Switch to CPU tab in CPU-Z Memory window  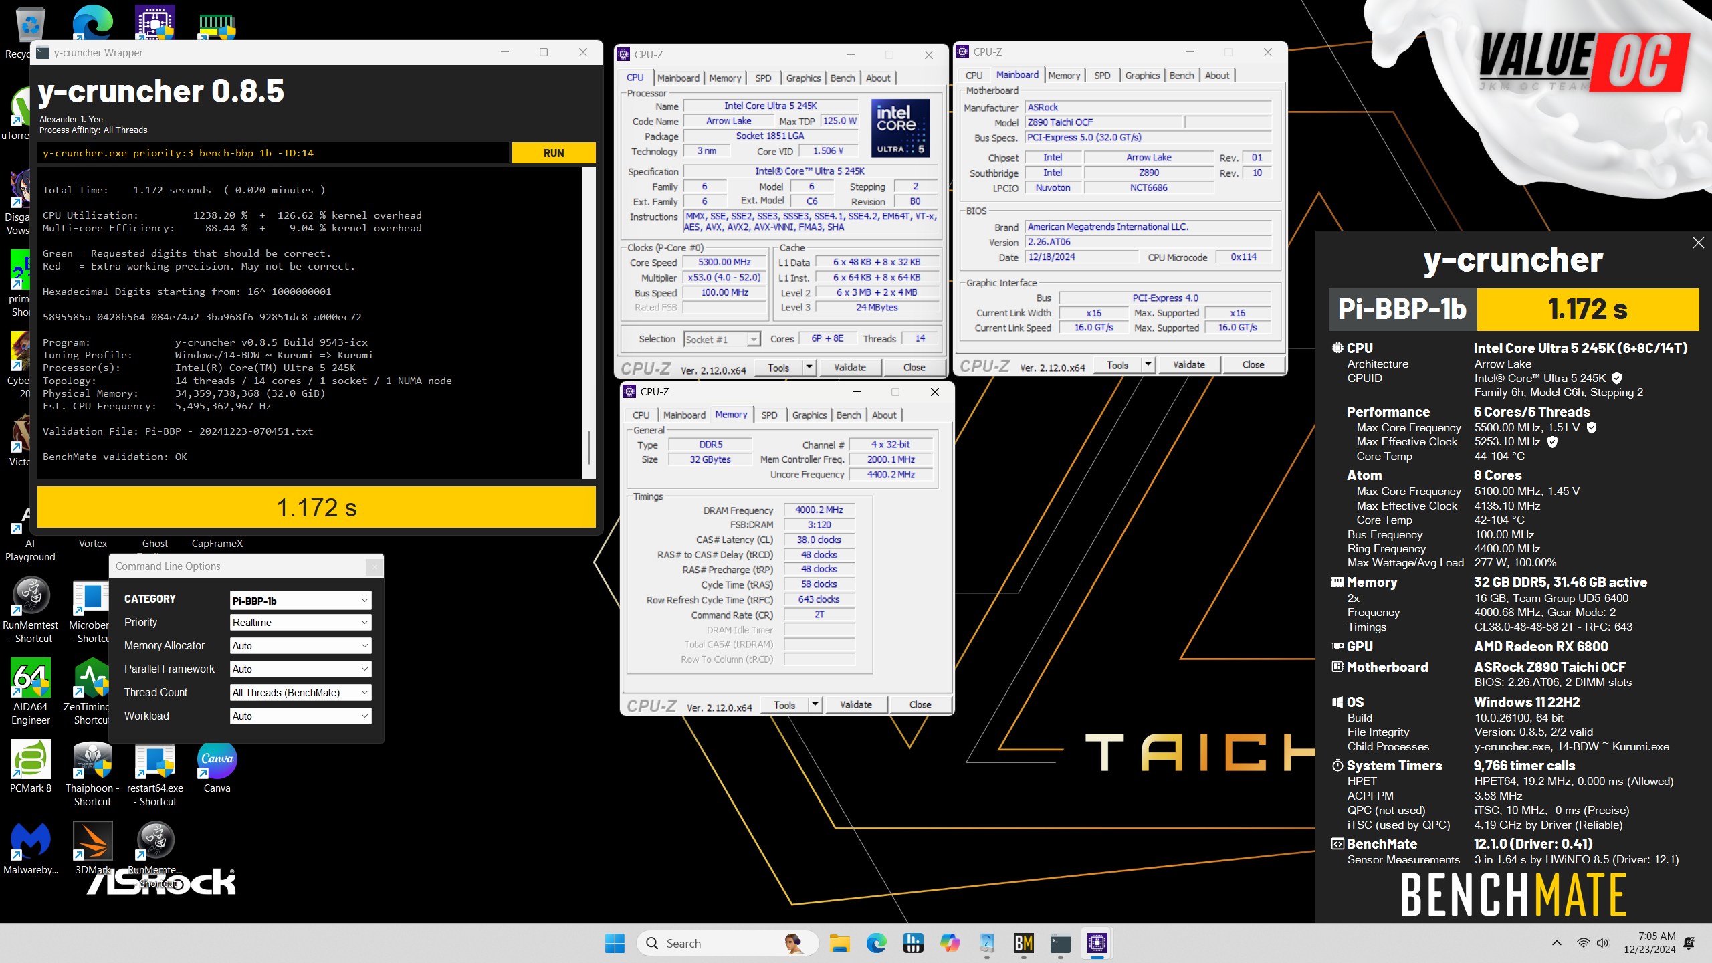pos(641,415)
